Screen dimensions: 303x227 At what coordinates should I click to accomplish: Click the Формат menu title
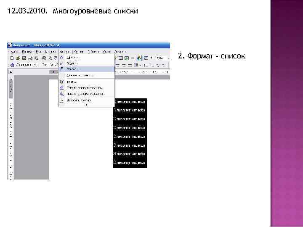click(x=64, y=52)
